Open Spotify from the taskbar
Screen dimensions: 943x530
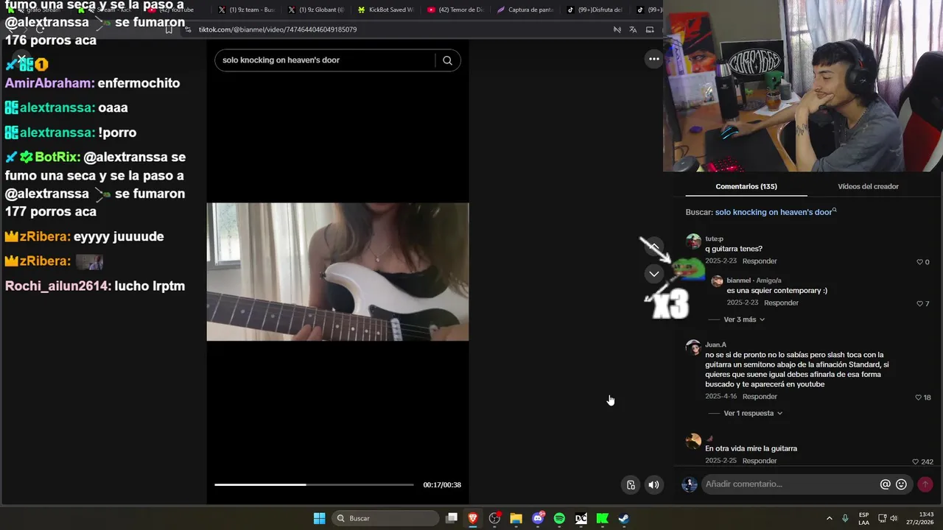(559, 518)
